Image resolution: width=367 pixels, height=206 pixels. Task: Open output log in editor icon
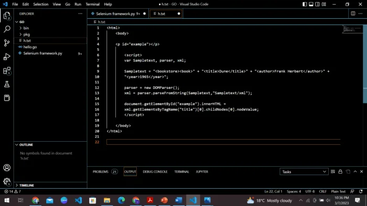pos(348,171)
